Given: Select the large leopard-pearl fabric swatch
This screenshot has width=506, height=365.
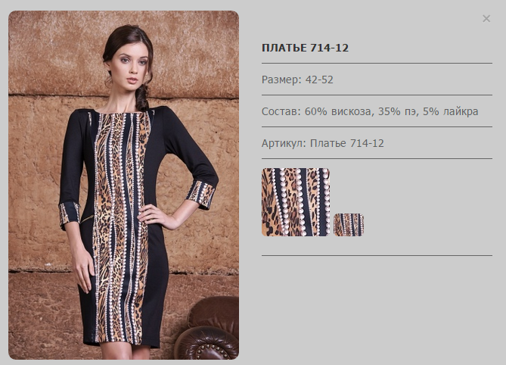Looking at the screenshot, I should (296, 202).
